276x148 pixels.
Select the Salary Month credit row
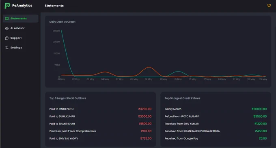pos(216,109)
